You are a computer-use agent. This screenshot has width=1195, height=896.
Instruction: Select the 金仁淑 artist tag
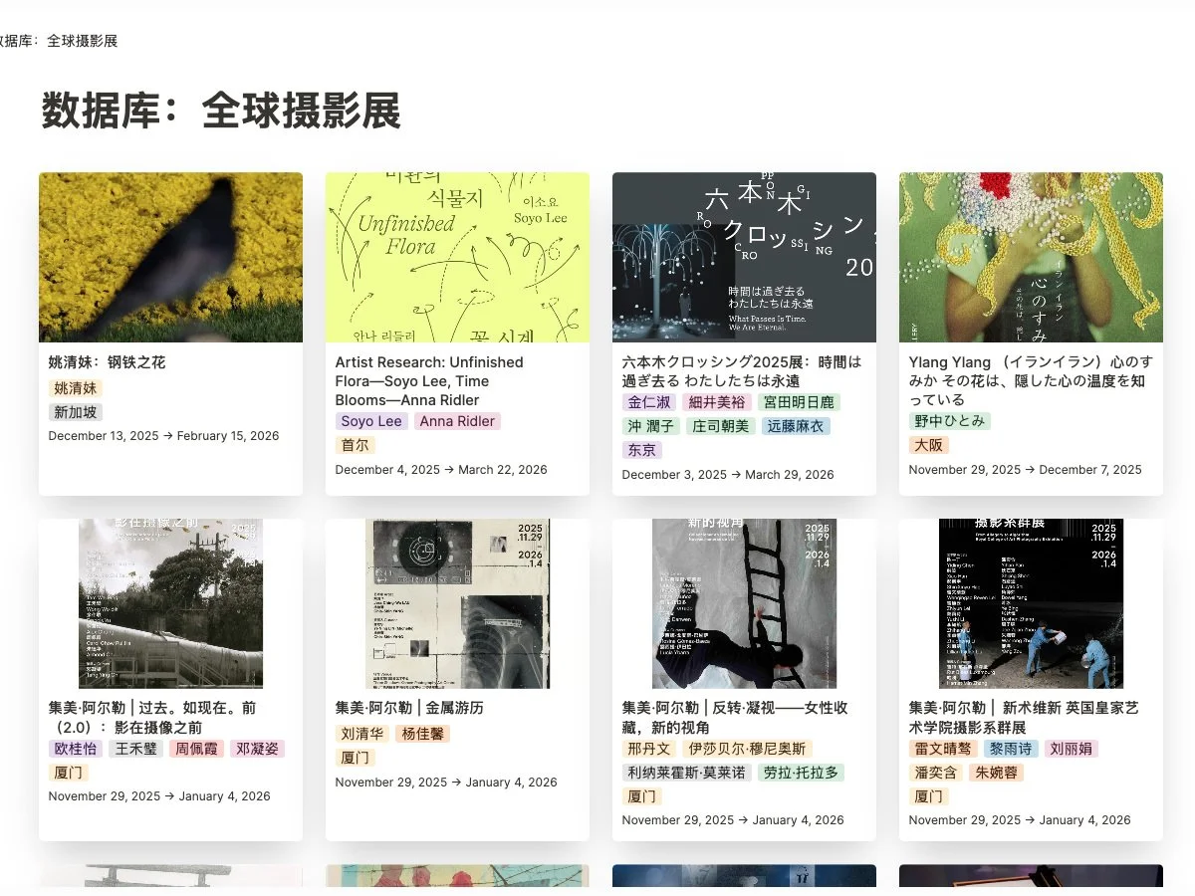(x=649, y=403)
